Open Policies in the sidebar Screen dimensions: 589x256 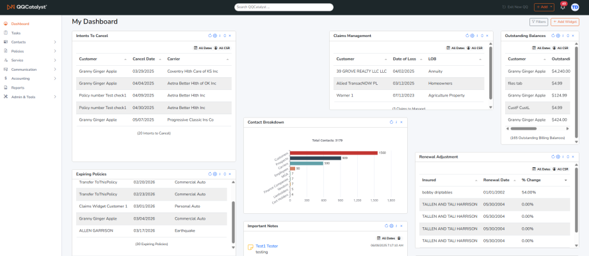pos(17,51)
